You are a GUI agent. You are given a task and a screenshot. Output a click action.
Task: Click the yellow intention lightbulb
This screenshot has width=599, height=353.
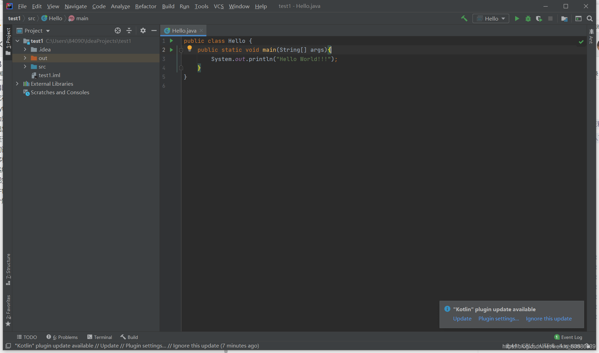click(x=190, y=49)
